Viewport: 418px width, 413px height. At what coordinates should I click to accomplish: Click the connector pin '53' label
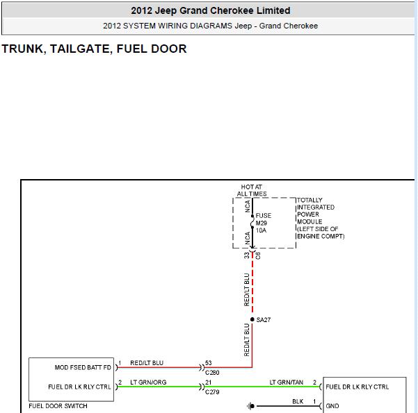coord(209,363)
